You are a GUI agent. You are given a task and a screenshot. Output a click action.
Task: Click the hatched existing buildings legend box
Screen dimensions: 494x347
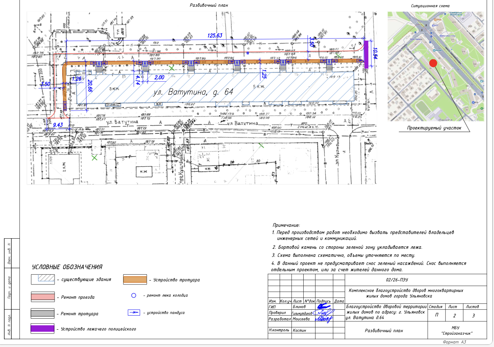pos(43,279)
